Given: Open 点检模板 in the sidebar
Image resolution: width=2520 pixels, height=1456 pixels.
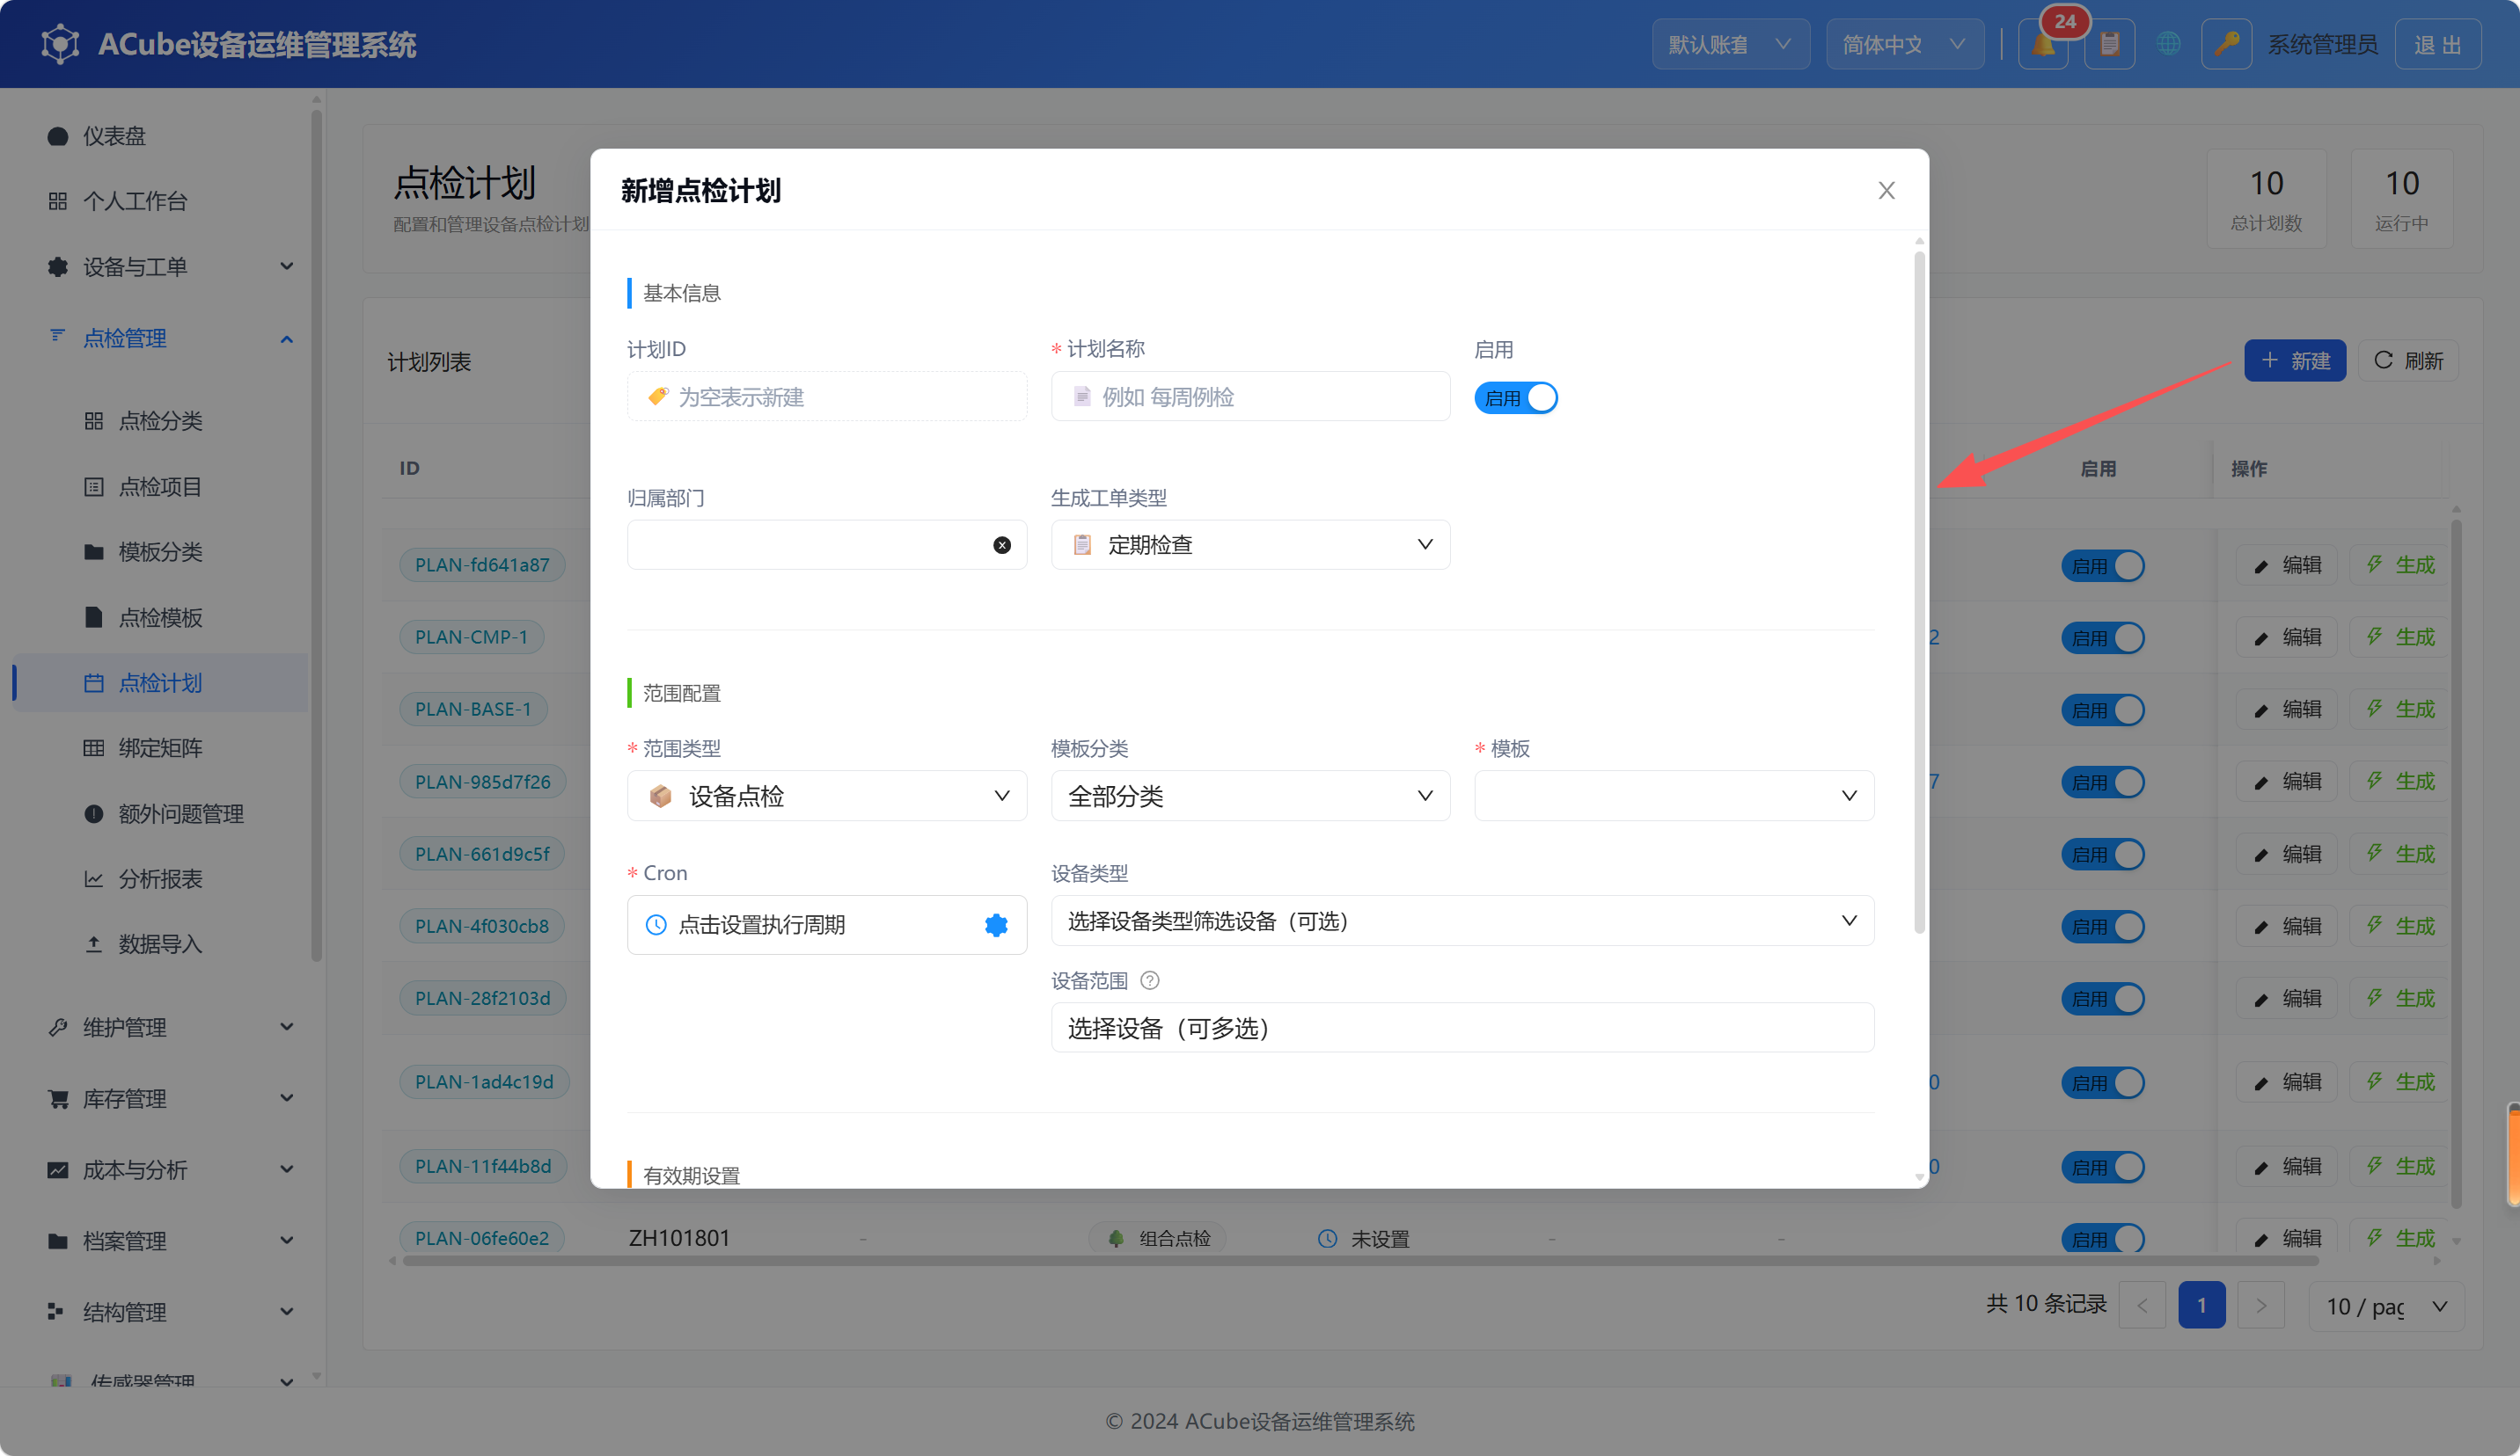Looking at the screenshot, I should 160,617.
